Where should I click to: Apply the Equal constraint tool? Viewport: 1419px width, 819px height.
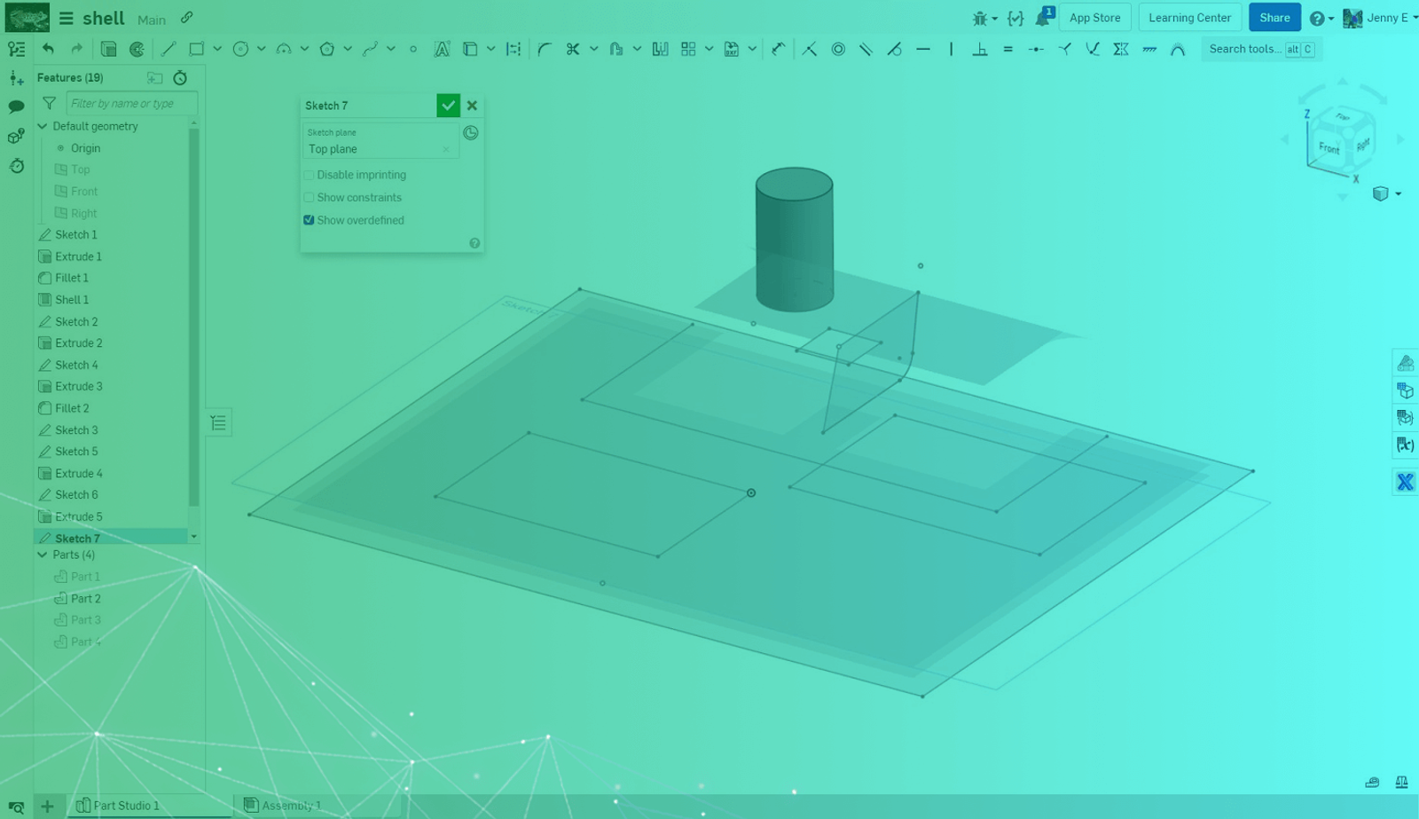coord(1007,50)
